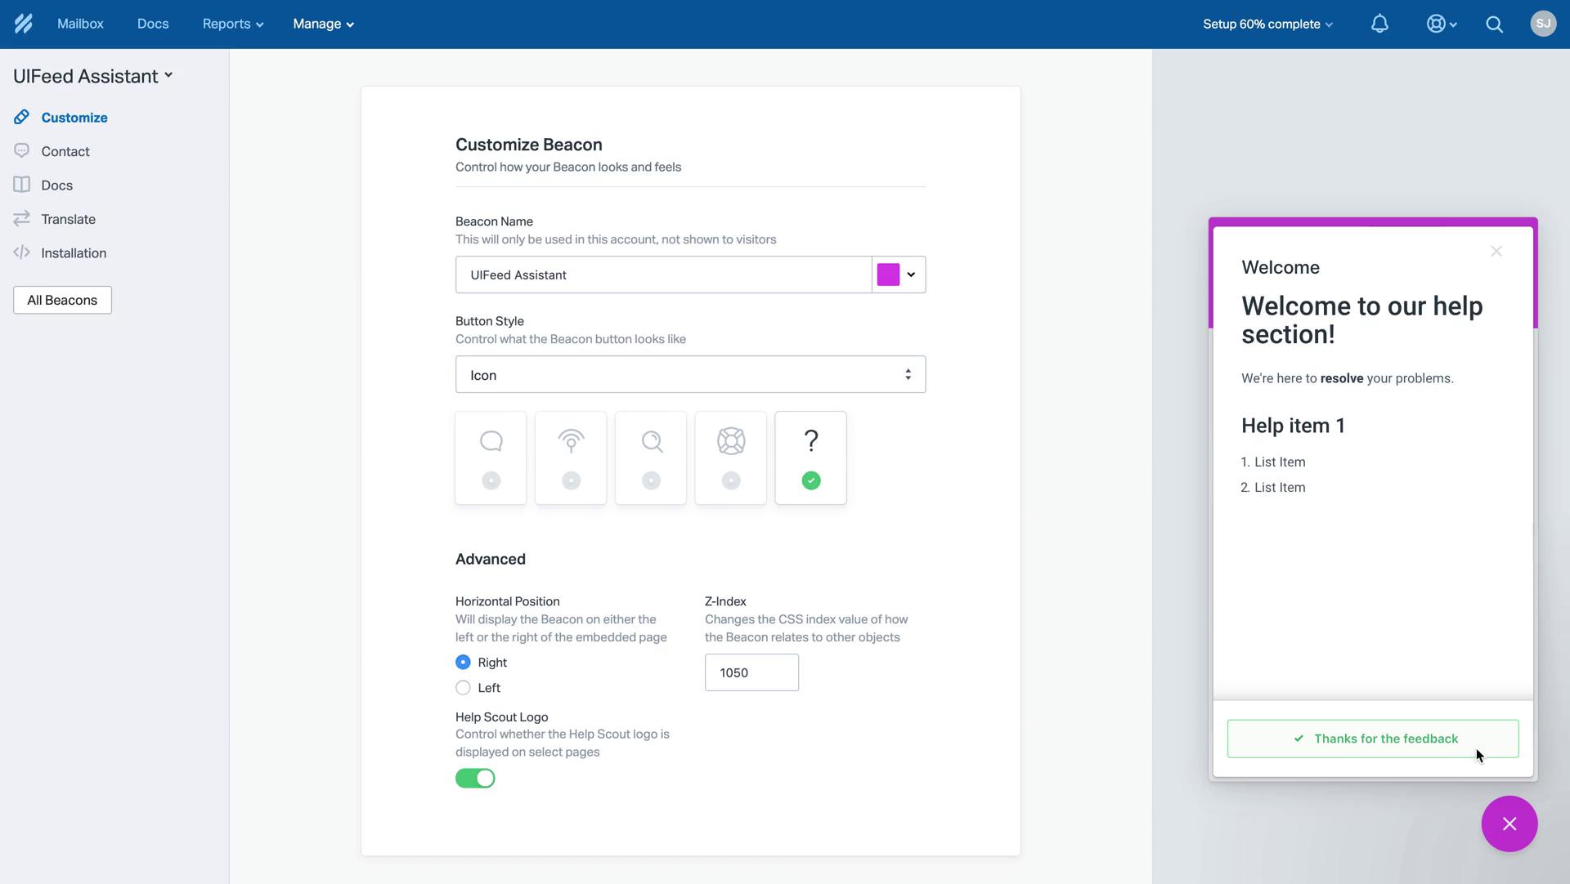Open the Manage menu

click(x=323, y=25)
